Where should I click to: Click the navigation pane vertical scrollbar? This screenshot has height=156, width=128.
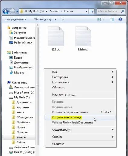[37, 86]
